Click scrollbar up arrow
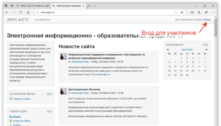The height and width of the screenshot is (126, 221). 216,17
